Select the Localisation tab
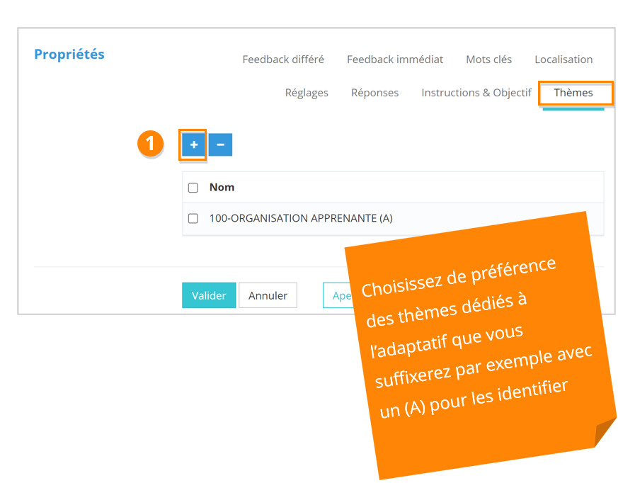 [563, 59]
